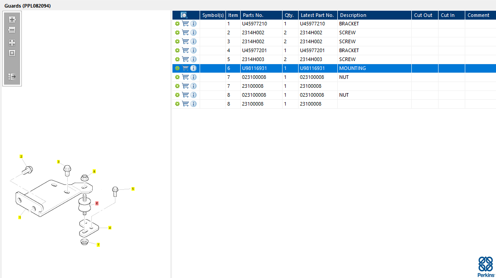Click callout 1 on the diagram
Image resolution: width=496 pixels, height=278 pixels.
click(20, 217)
